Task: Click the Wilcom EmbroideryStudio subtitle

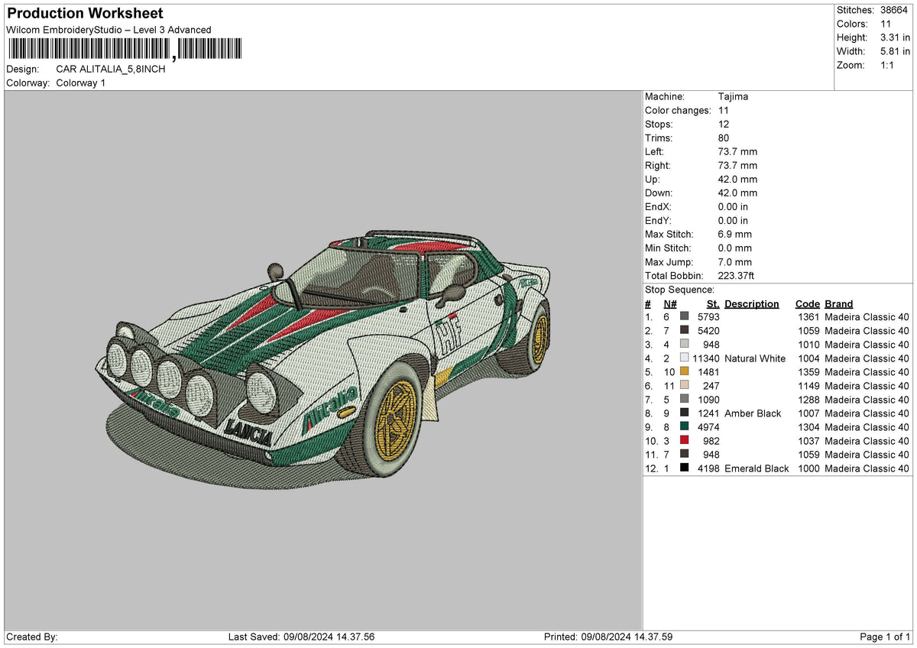Action: click(x=109, y=30)
